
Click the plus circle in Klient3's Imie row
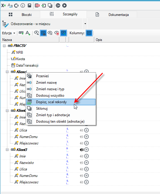tap(87, 156)
